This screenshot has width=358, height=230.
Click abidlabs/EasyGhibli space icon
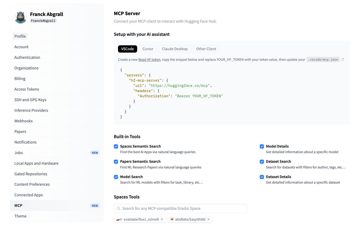[172, 219]
